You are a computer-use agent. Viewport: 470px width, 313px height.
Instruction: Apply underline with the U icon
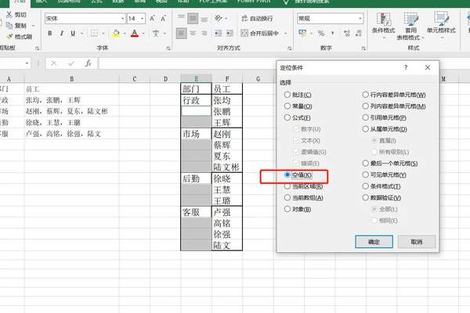(x=72, y=33)
